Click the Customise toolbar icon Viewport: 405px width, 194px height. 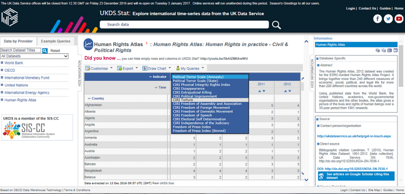[87, 68]
